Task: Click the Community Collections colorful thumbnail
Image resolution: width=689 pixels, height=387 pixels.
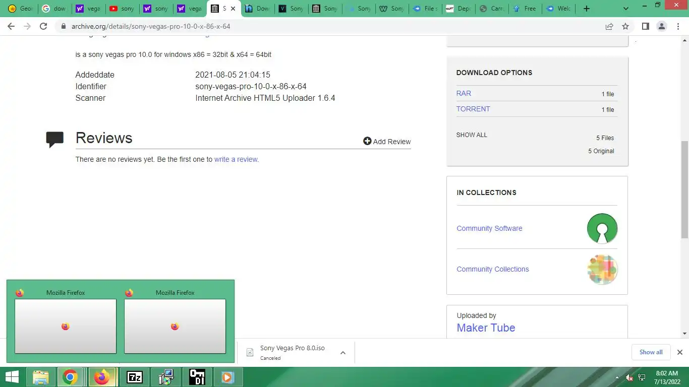Action: [x=602, y=269]
